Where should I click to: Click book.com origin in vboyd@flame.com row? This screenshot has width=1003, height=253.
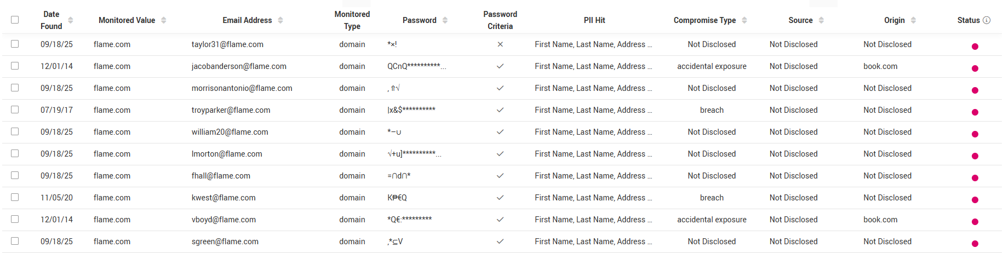click(880, 220)
